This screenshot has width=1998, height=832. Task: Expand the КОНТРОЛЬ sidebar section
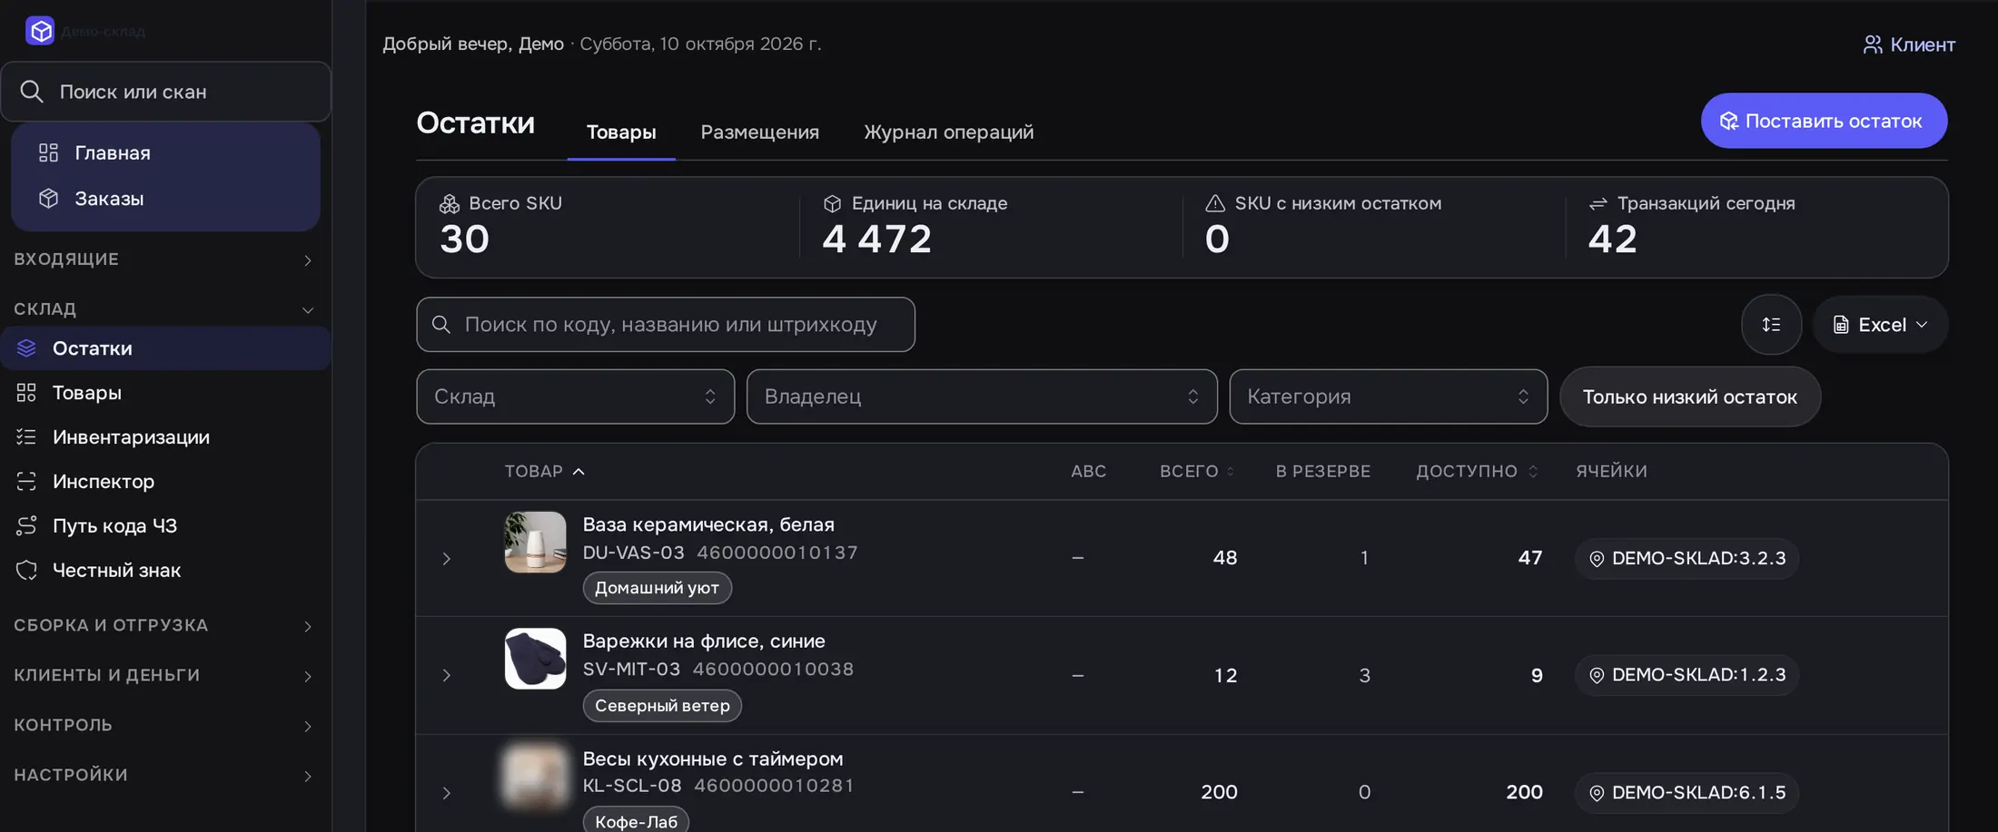pos(165,726)
